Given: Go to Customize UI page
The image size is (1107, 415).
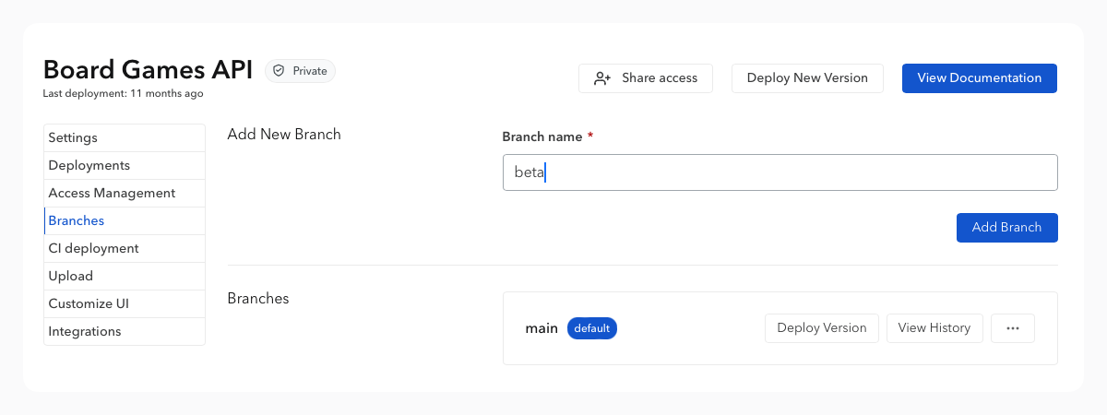Looking at the screenshot, I should (x=125, y=304).
